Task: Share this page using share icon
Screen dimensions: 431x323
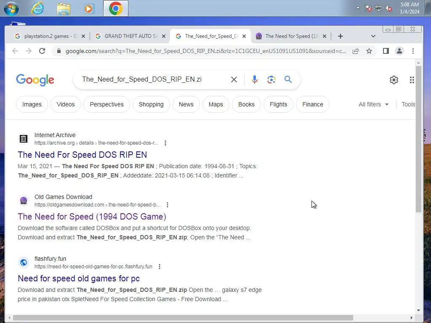Action: 356,51
